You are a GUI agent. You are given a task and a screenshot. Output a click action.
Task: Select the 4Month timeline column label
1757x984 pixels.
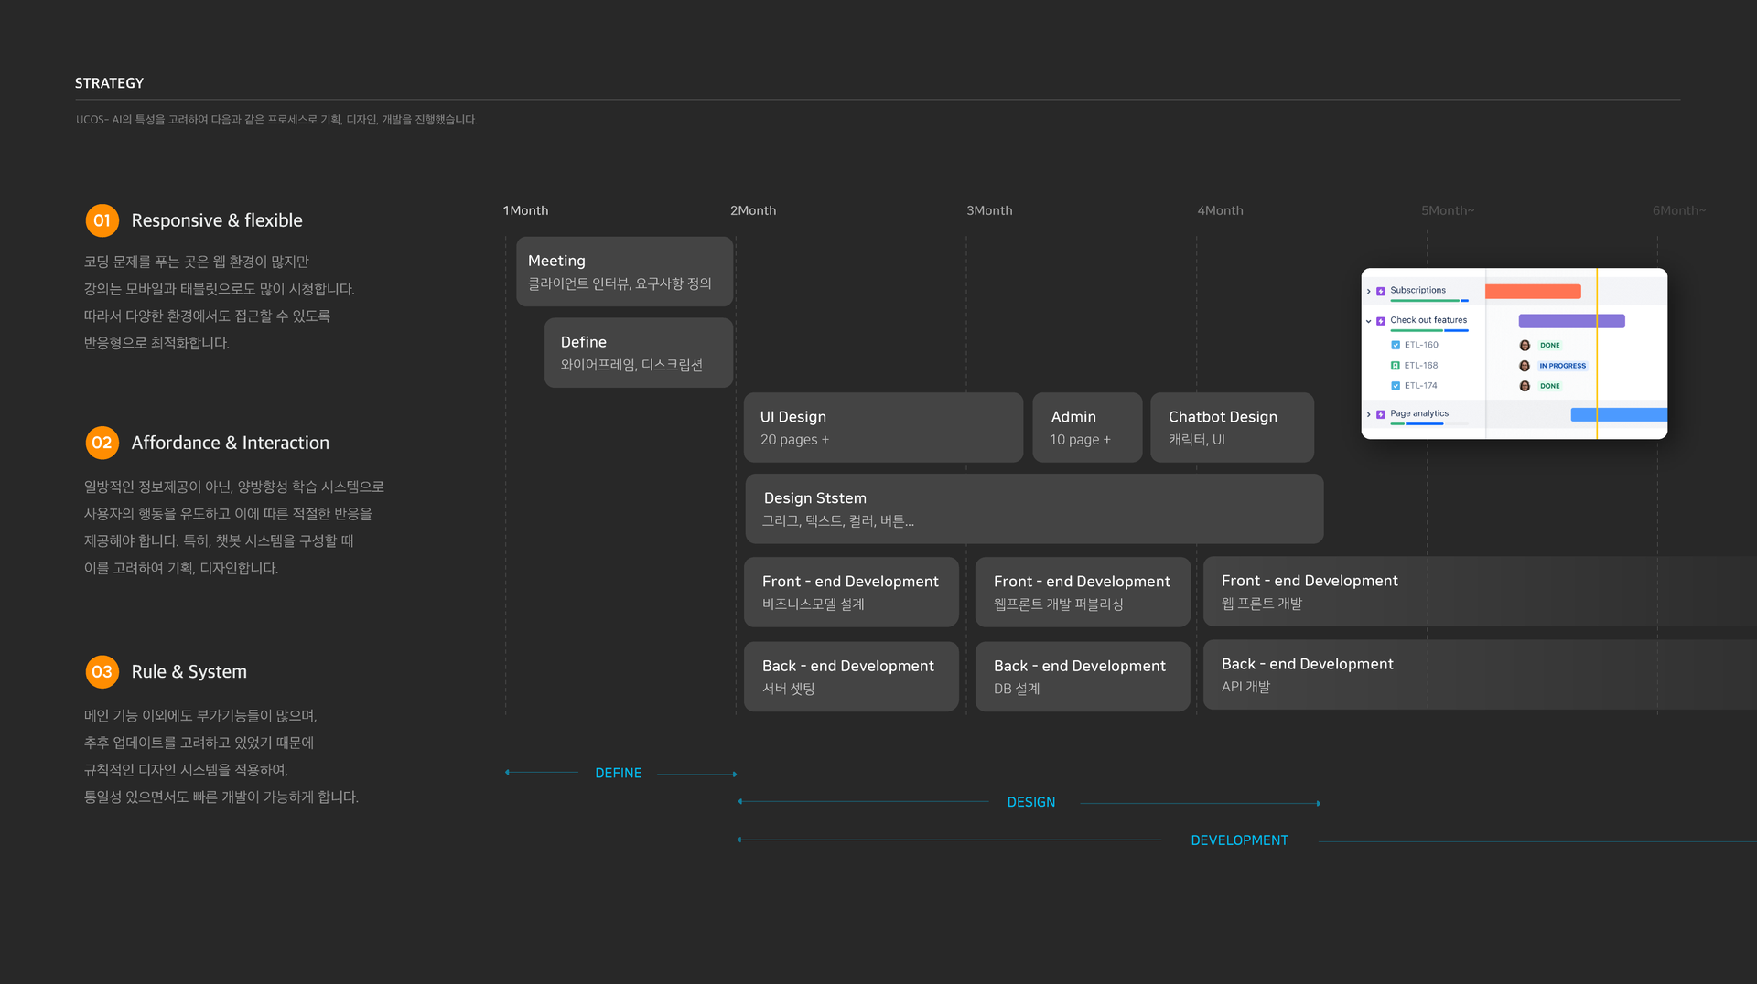[1220, 210]
